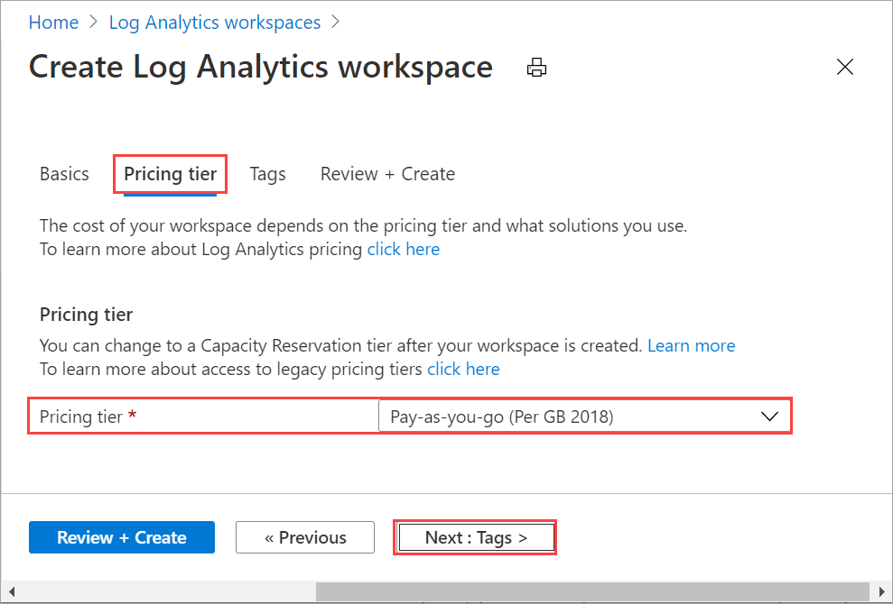Open the Capacity Reservation Learn more link
893x604 pixels.
point(691,345)
